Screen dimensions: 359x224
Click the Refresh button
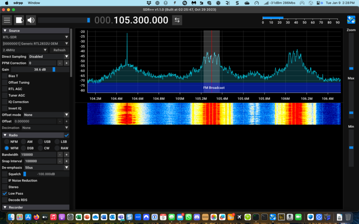(59, 50)
